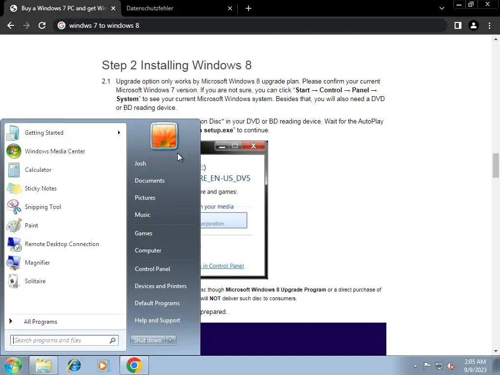The height and width of the screenshot is (375, 500).
Task: Switch to Chrome in taskbar
Action: (134, 365)
